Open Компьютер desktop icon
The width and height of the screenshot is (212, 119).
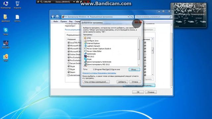6,5
